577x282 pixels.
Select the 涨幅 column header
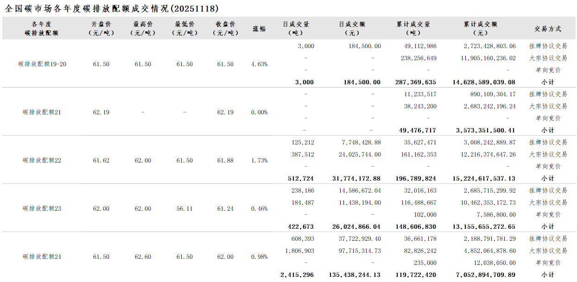click(x=259, y=29)
